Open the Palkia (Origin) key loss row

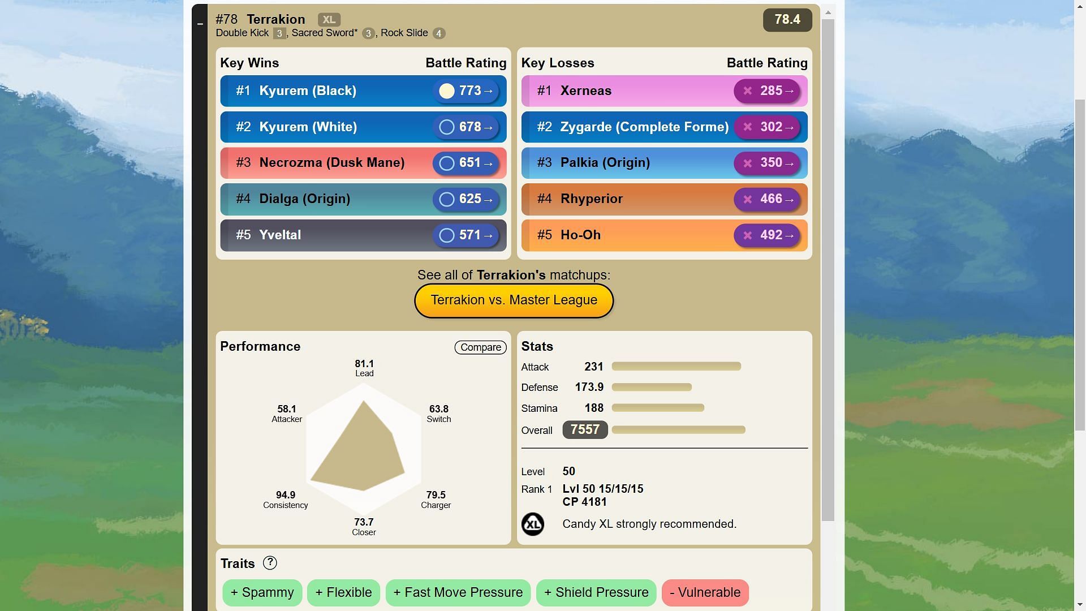click(664, 163)
